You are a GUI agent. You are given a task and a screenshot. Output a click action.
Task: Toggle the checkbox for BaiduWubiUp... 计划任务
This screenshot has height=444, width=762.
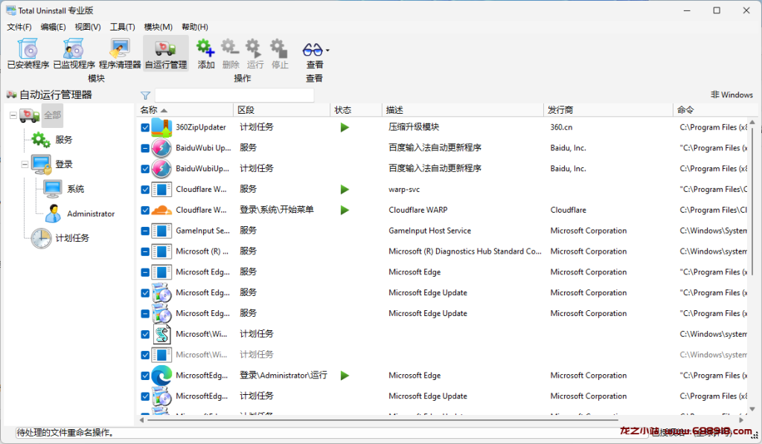(145, 169)
